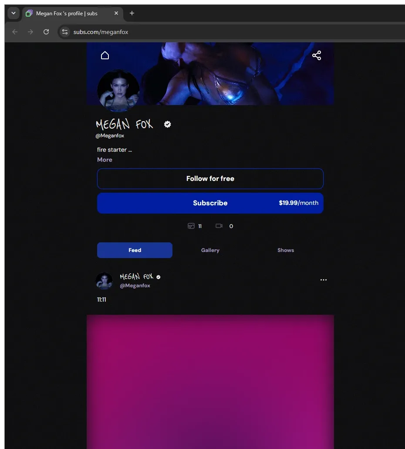The height and width of the screenshot is (449, 405).
Task: Click the large profile avatar picture
Action: 118,90
